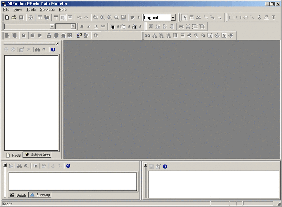Image resolution: width=282 pixels, height=207 pixels.
Task: Select the line drawing tool
Action: 253,18
